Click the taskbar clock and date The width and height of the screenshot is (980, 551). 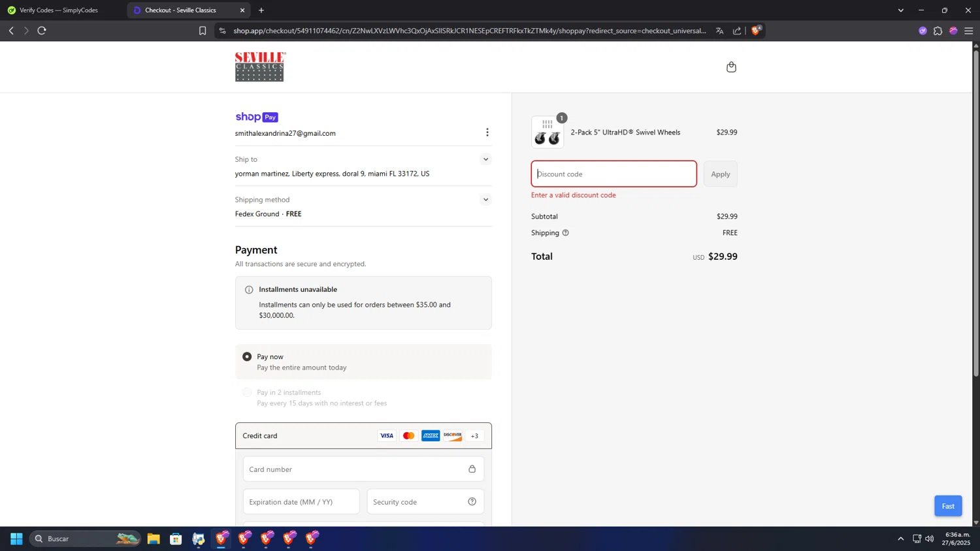point(956,539)
